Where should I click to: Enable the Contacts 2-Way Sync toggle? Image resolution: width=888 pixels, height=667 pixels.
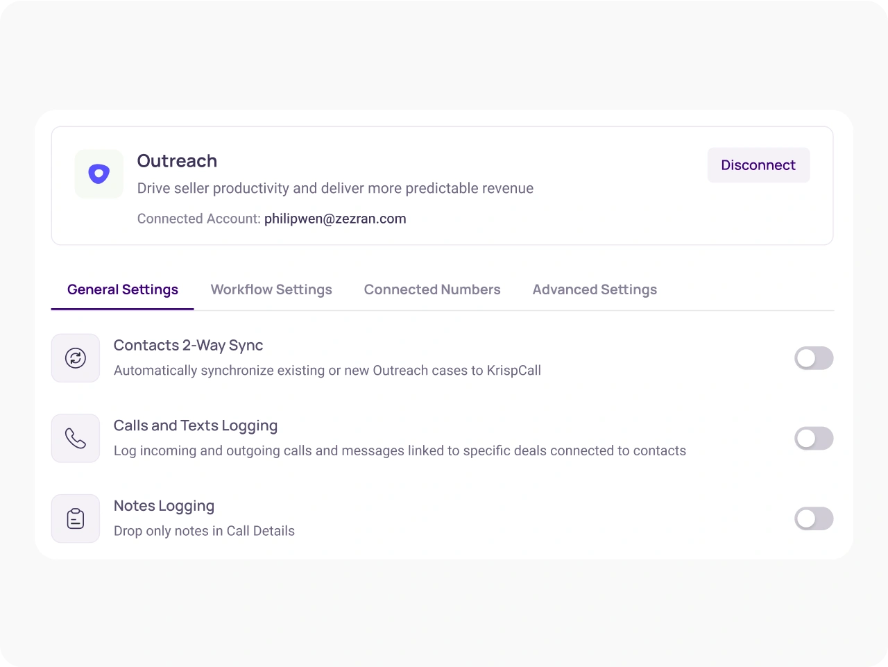click(x=814, y=358)
